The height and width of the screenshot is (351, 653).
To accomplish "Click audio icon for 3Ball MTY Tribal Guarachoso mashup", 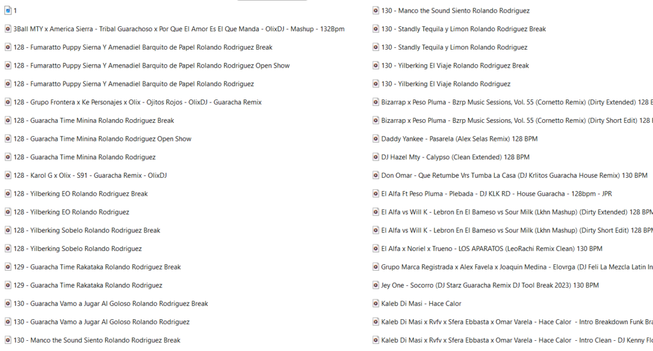I will pos(8,29).
